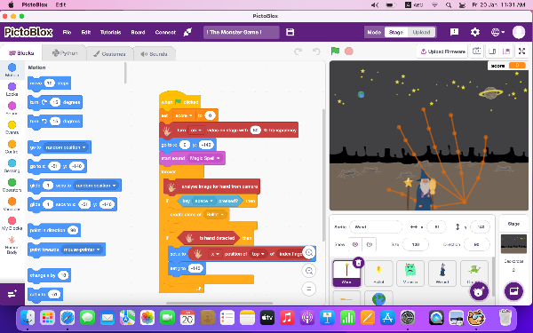Show the sprite with eye icon
Viewport: 533px width, 333px height.
355,244
